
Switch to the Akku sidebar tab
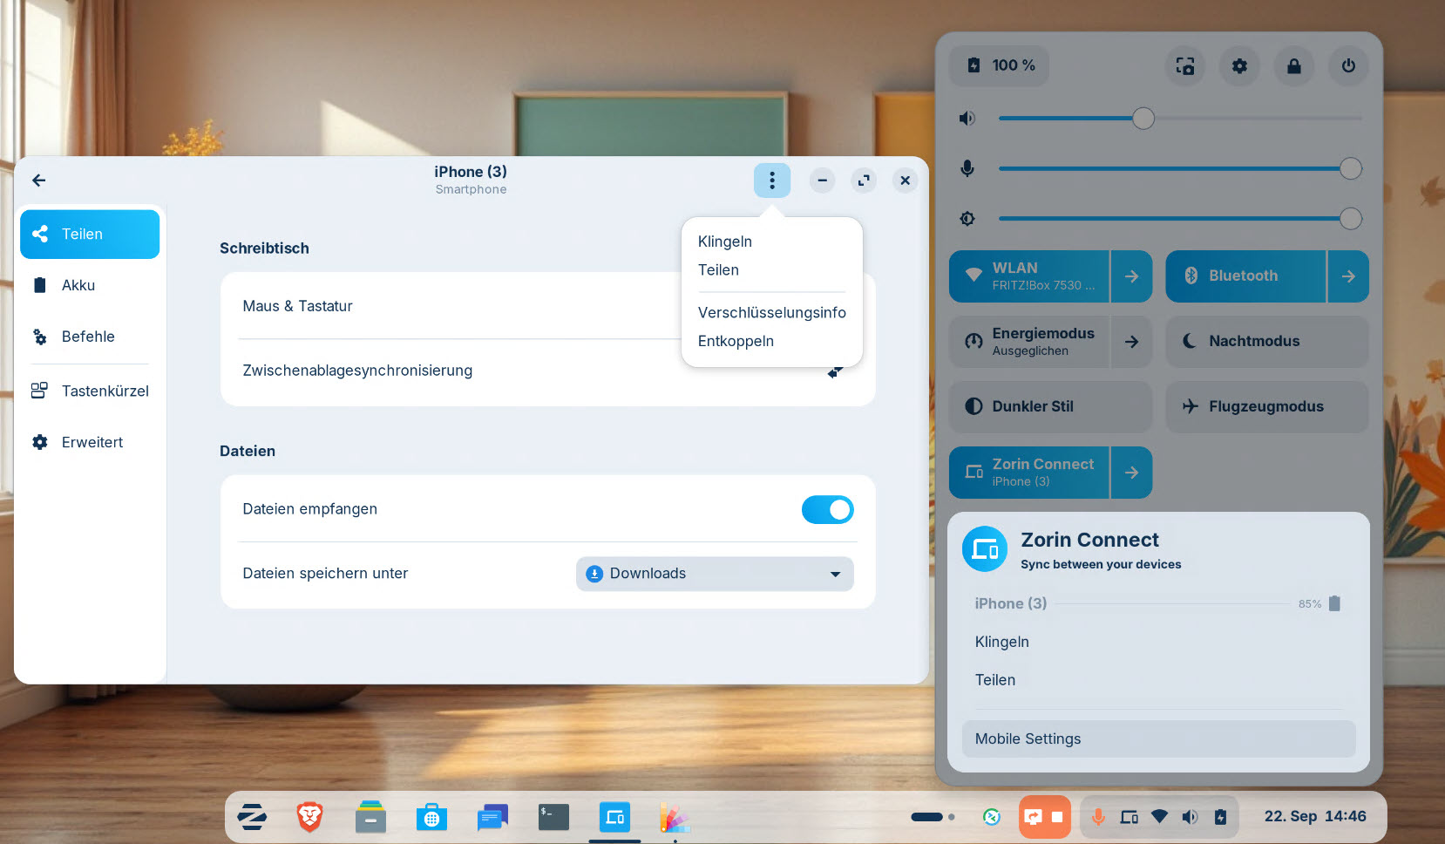[78, 285]
